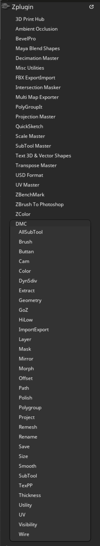Viewport: 100px width, 546px height.
Task: Open Text 3D & Vector Shapes
Action: 43,156
